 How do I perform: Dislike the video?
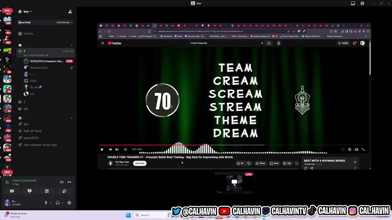coord(249,163)
